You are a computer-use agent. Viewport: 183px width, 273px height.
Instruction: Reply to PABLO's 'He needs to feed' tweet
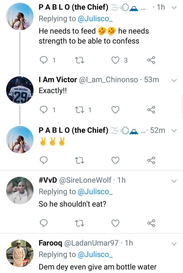pyautogui.click(x=44, y=60)
